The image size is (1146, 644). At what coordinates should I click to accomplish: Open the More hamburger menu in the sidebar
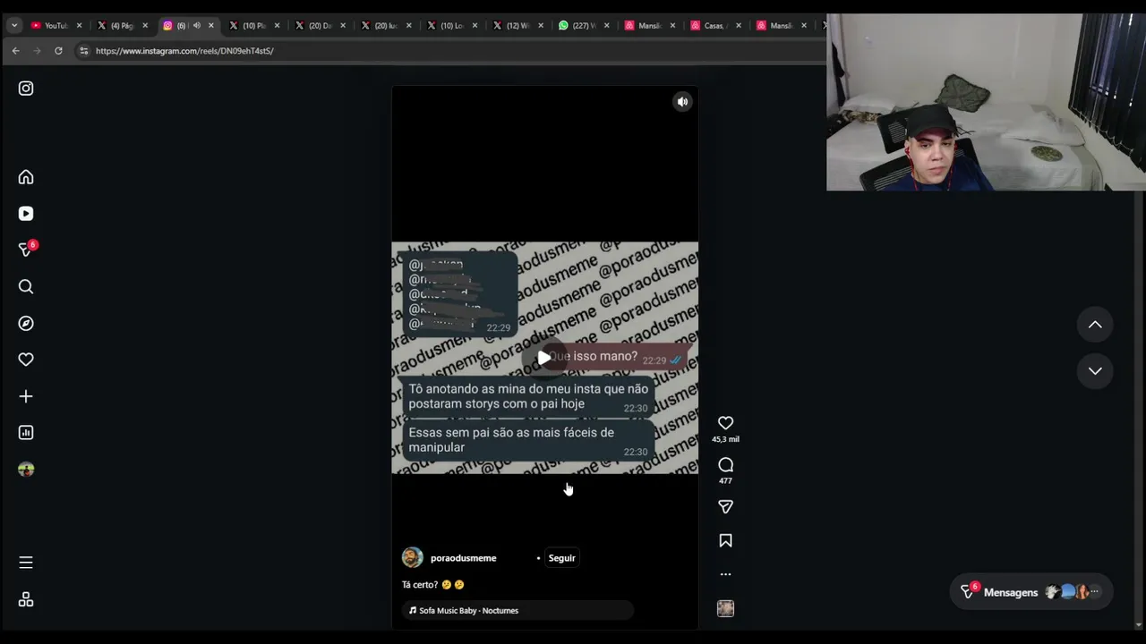pyautogui.click(x=26, y=563)
